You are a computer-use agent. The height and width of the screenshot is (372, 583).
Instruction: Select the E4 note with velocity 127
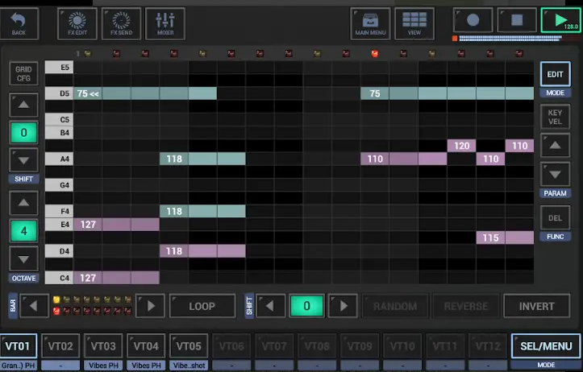[116, 224]
